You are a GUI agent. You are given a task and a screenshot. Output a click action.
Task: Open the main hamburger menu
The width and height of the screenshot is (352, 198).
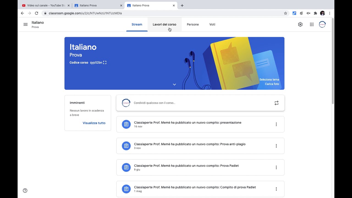(x=26, y=24)
